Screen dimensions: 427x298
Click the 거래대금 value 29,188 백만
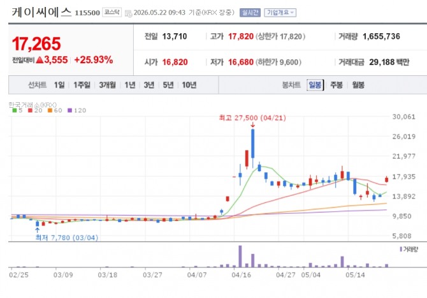[x=389, y=62]
